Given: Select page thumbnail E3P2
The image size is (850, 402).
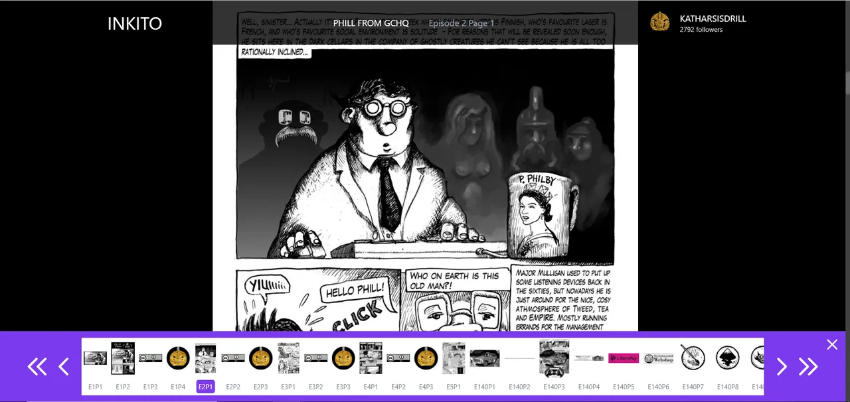Looking at the screenshot, I should click(316, 358).
